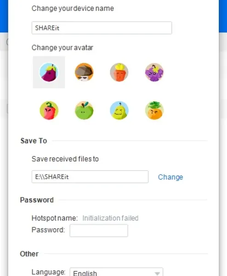227x276 pixels.
Task: Click the Save To section heading
Action: click(34, 141)
